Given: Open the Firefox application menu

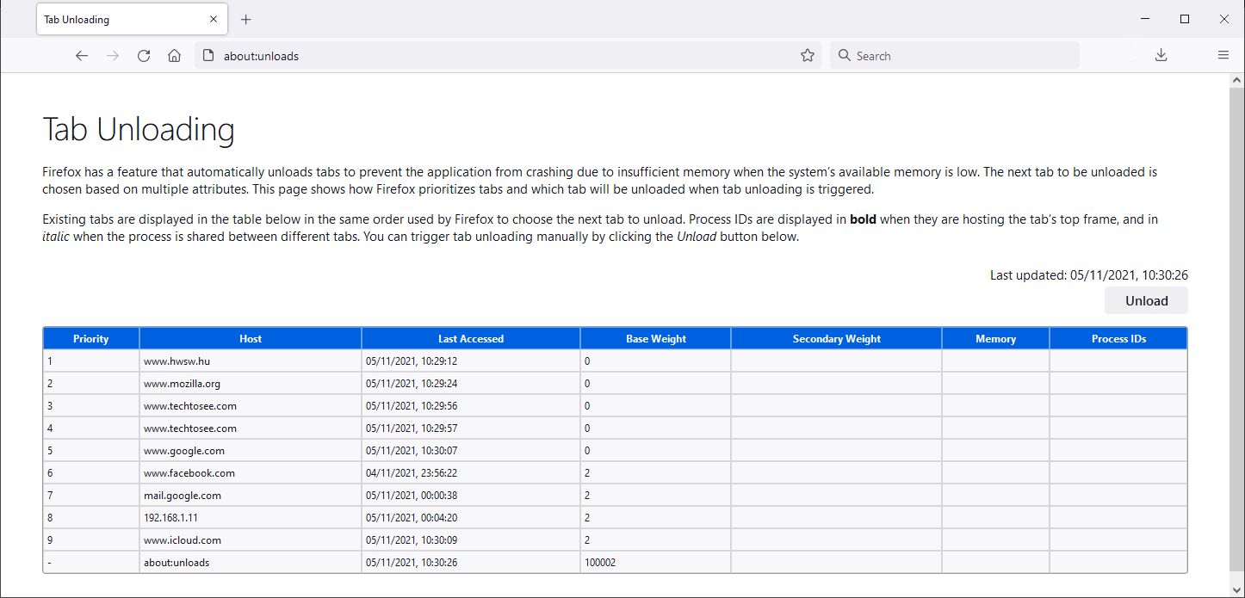Looking at the screenshot, I should click(x=1223, y=56).
